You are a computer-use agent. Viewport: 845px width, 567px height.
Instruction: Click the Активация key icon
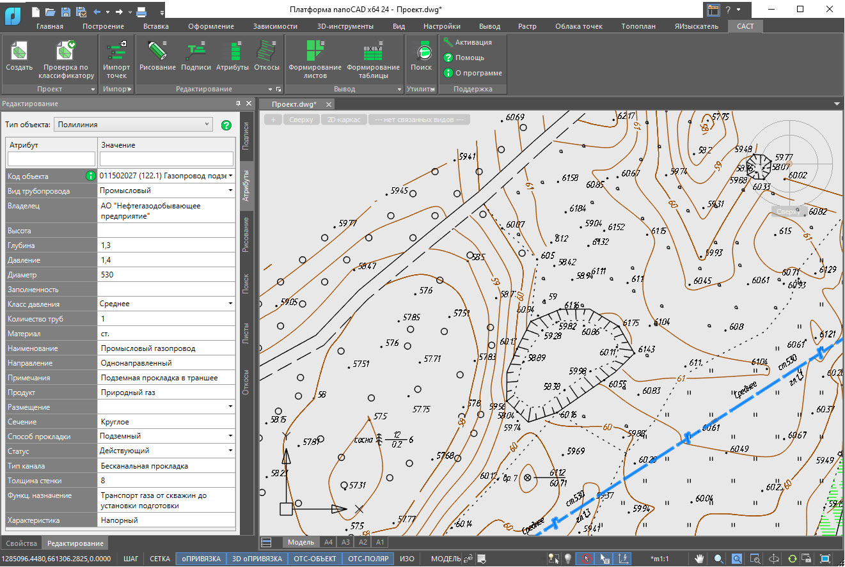pos(448,42)
